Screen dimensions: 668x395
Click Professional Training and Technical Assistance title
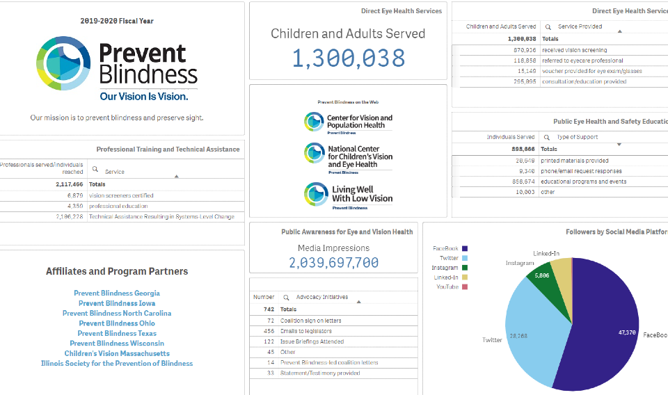tap(168, 150)
